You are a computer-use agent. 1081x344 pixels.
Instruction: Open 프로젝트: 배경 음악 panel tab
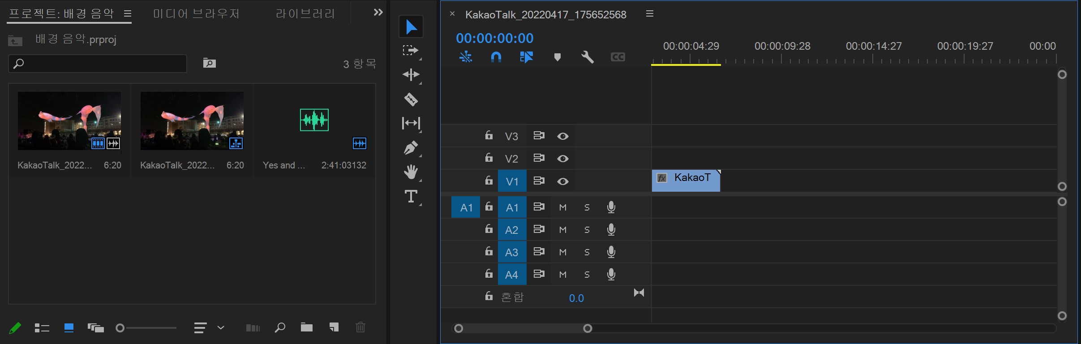tap(61, 13)
